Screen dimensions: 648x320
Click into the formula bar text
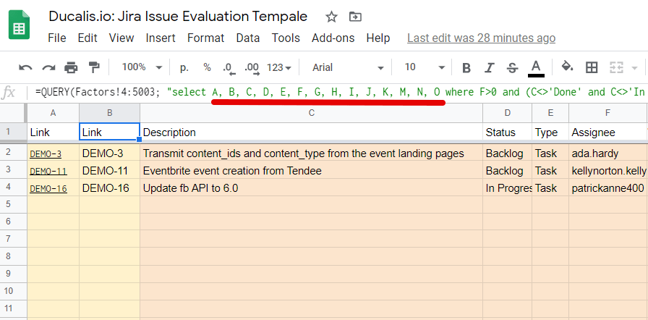(x=340, y=92)
